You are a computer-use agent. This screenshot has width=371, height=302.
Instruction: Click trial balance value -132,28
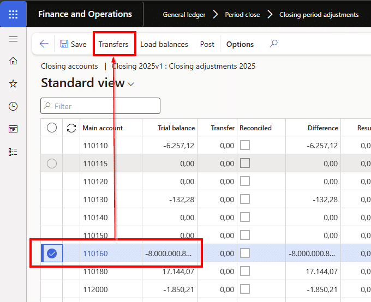coord(182,200)
